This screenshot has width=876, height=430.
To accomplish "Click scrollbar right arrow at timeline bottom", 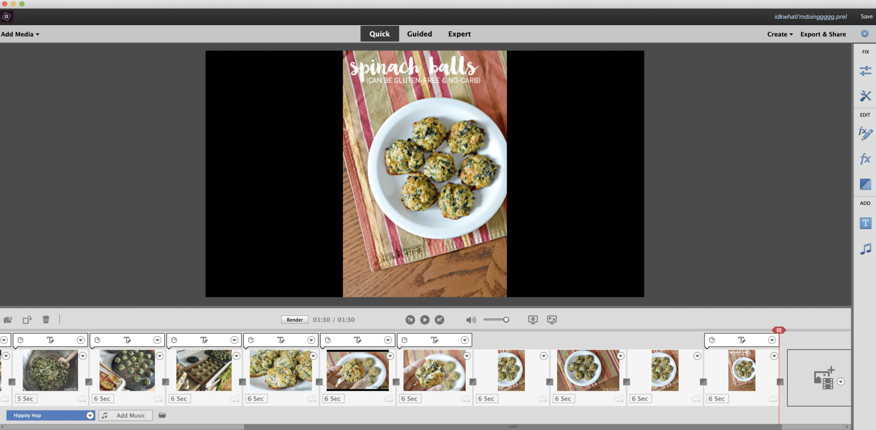I will (x=847, y=427).
